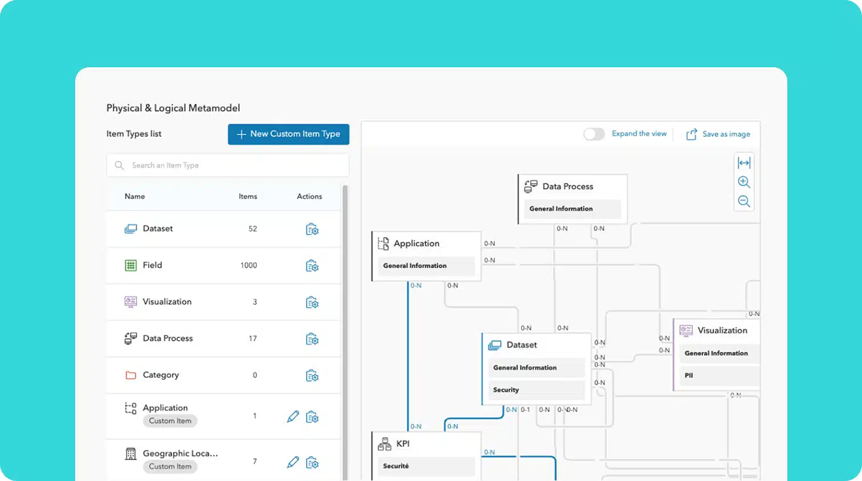
Task: Click the Custom Item badge under Application
Action: [x=170, y=421]
